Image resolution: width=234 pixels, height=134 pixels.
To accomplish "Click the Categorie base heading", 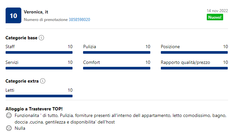I will [21, 38].
